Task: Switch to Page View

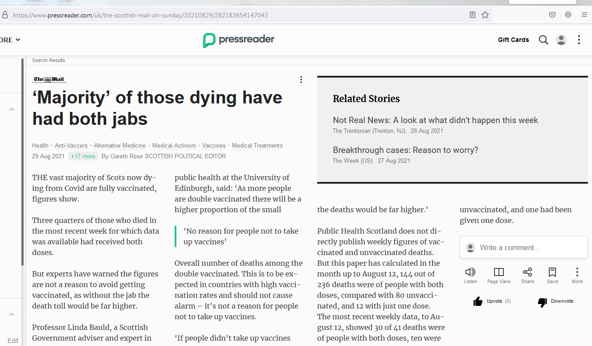Action: [499, 276]
